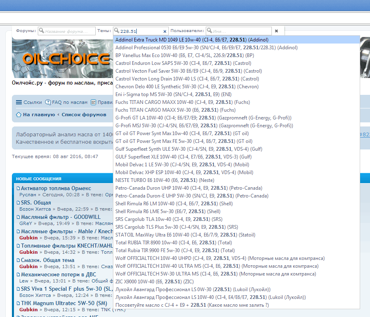Open Смазки. Общая тема post
The height and width of the screenshot is (317, 370).
pos(48,260)
